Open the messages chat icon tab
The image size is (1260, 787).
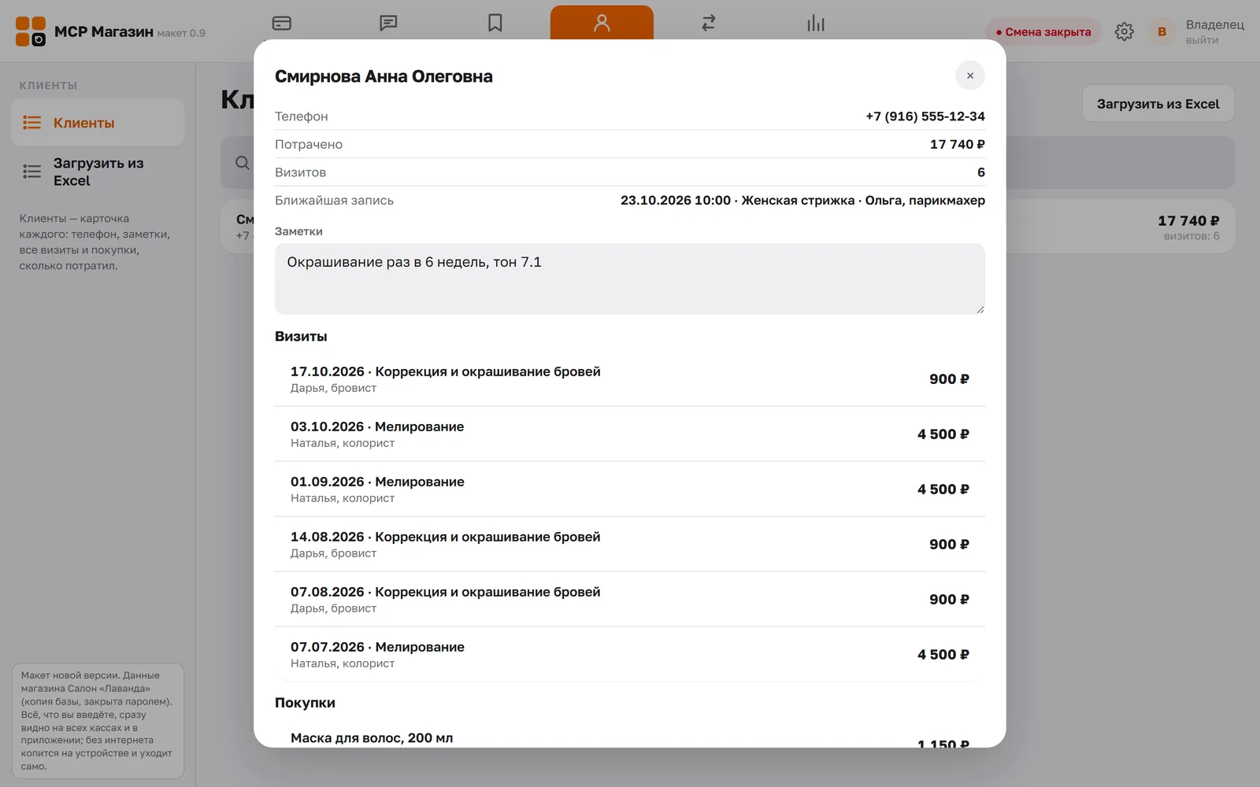coord(388,23)
